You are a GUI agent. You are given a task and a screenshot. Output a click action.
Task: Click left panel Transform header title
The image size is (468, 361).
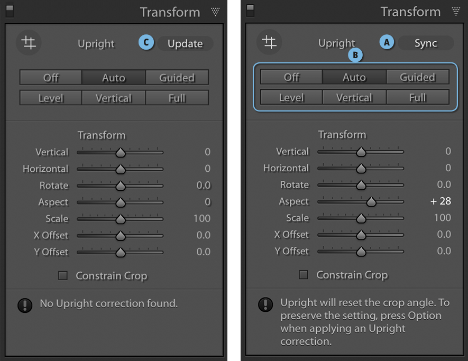170,12
